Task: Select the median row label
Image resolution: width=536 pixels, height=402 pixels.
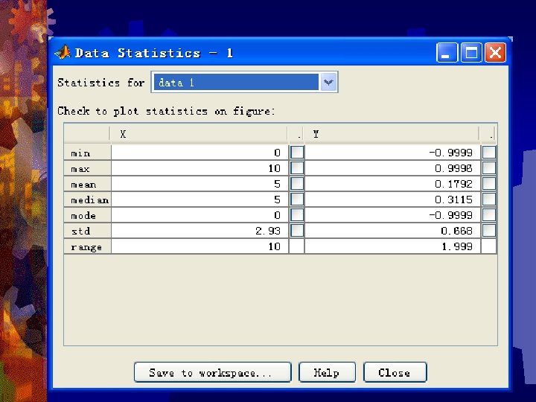Action: [88, 200]
